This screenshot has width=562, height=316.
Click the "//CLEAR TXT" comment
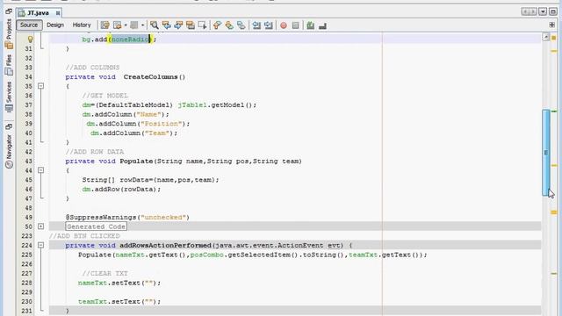click(105, 273)
